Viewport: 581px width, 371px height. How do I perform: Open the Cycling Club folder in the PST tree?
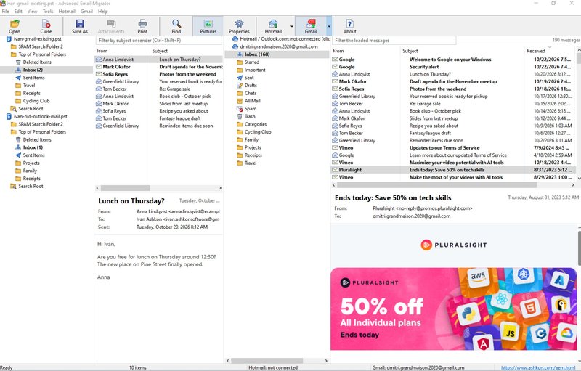[x=36, y=101]
